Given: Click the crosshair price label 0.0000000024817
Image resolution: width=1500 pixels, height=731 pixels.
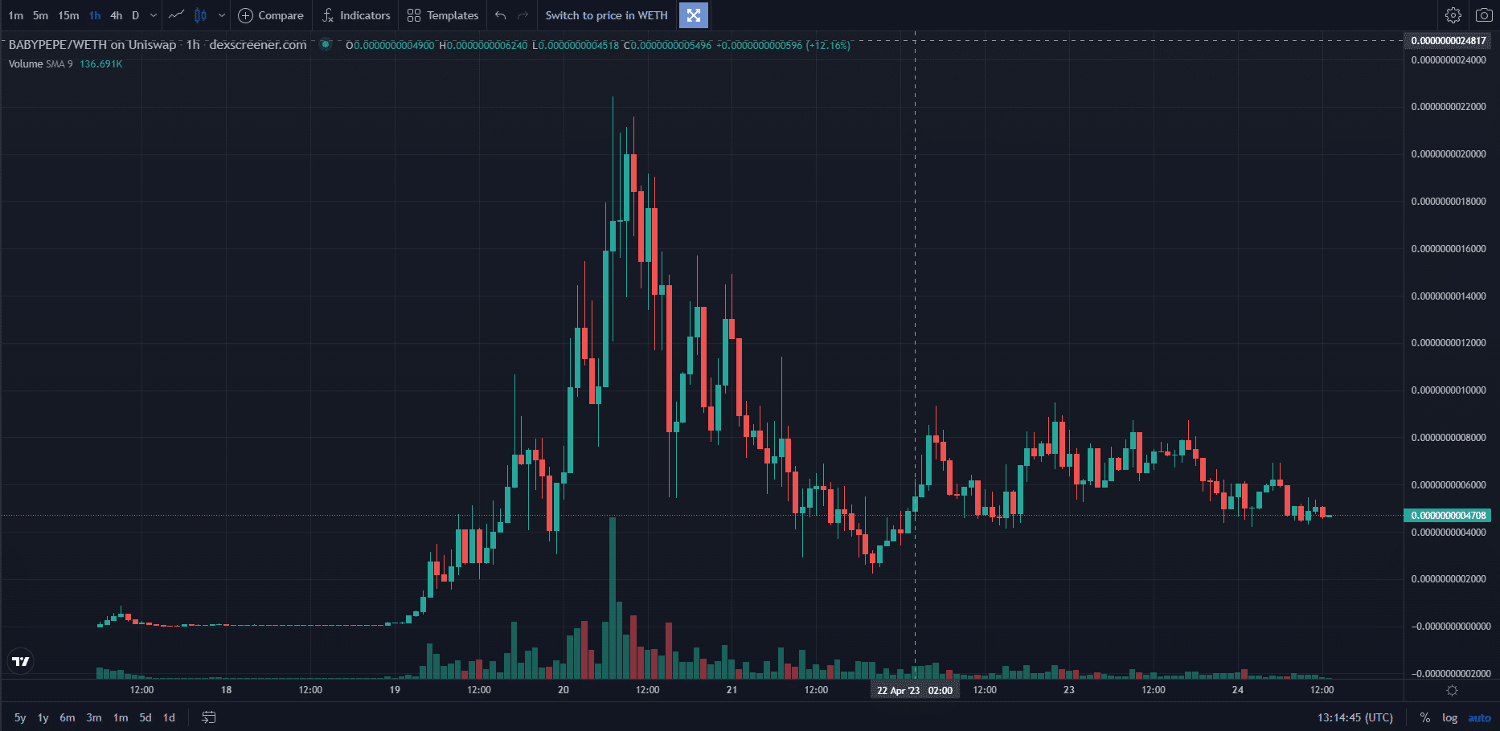Looking at the screenshot, I should [x=1448, y=41].
